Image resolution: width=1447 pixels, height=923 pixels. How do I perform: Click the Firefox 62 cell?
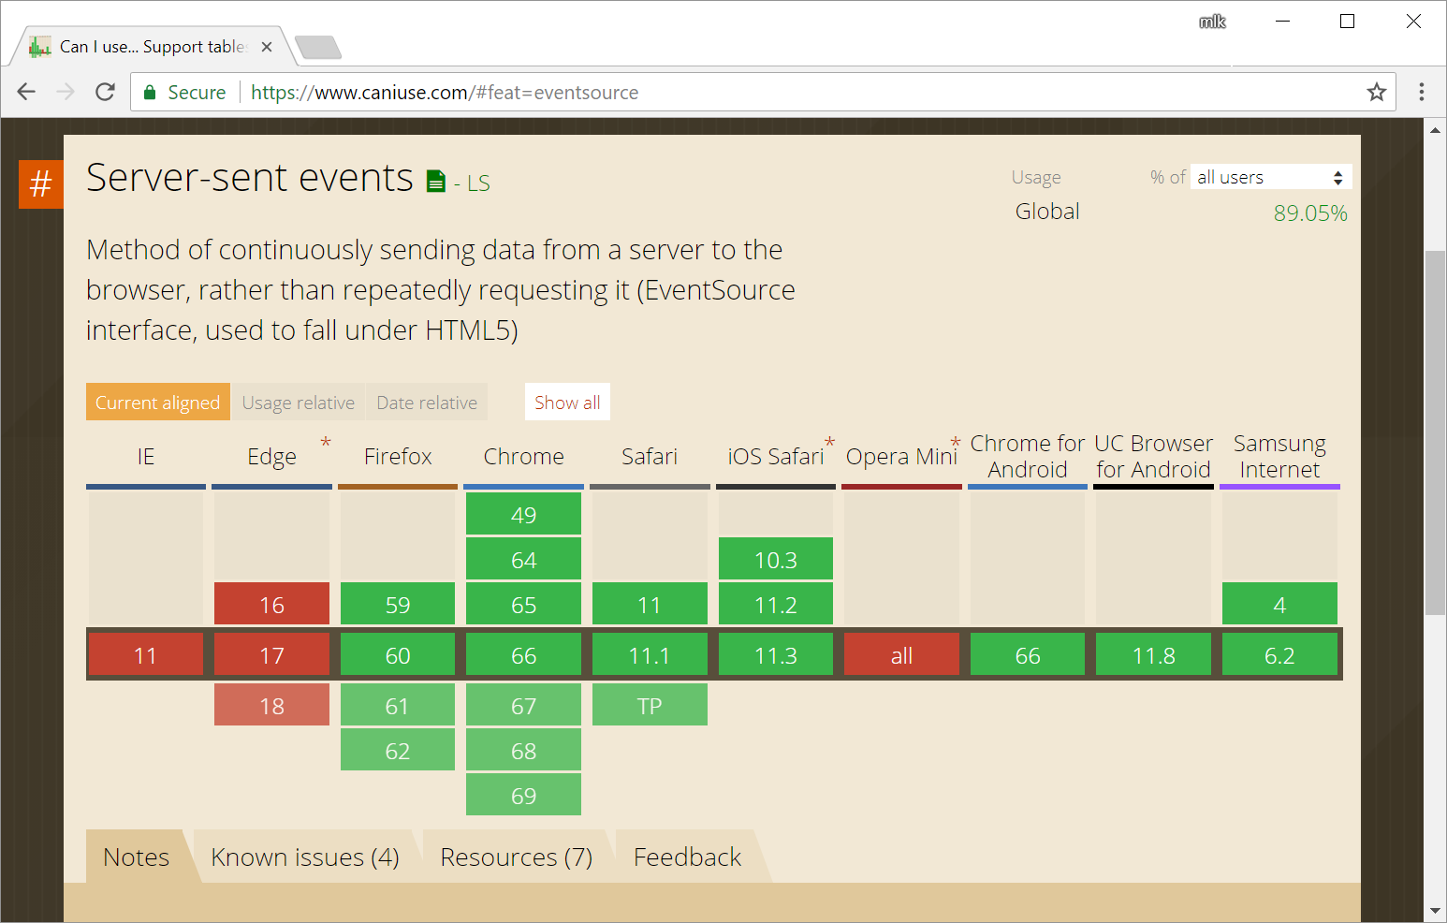click(398, 750)
